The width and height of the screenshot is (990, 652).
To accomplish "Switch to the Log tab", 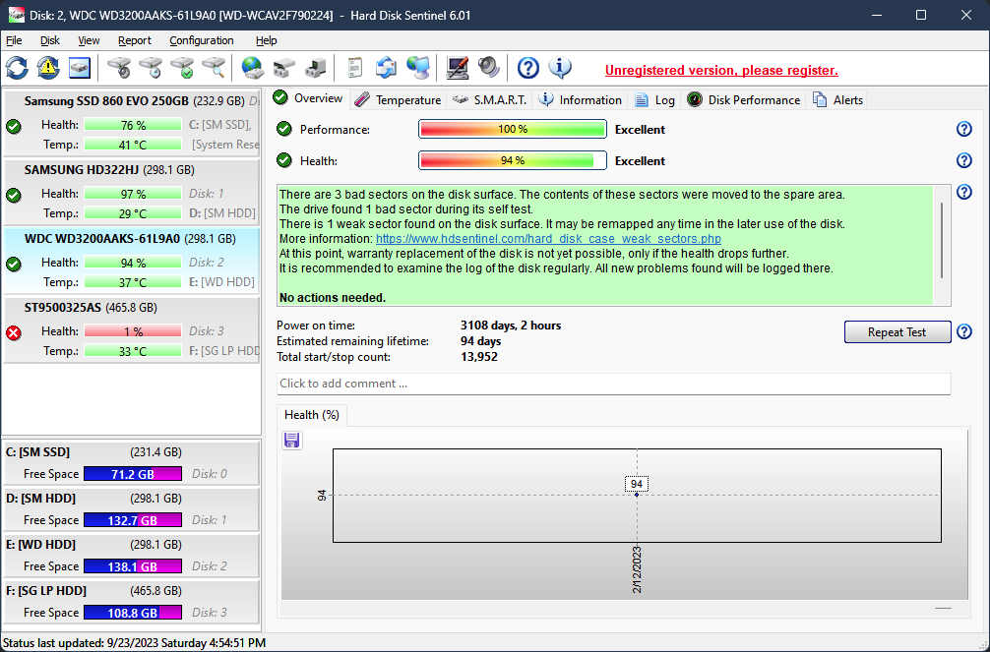I will tap(654, 99).
